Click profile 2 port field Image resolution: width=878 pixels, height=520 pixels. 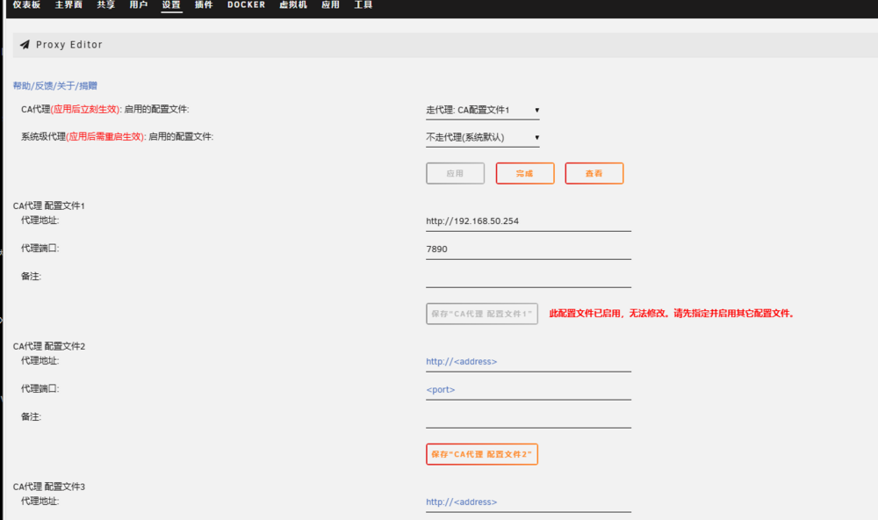pyautogui.click(x=528, y=390)
